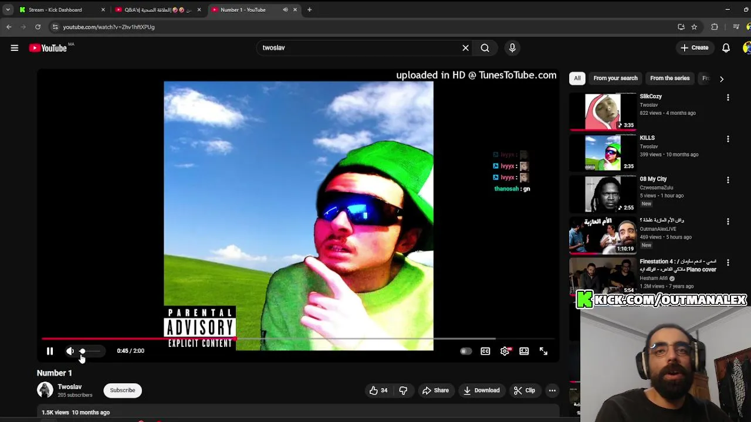The width and height of the screenshot is (751, 422).
Task: Open more actions ellipsis below video
Action: pos(552,390)
